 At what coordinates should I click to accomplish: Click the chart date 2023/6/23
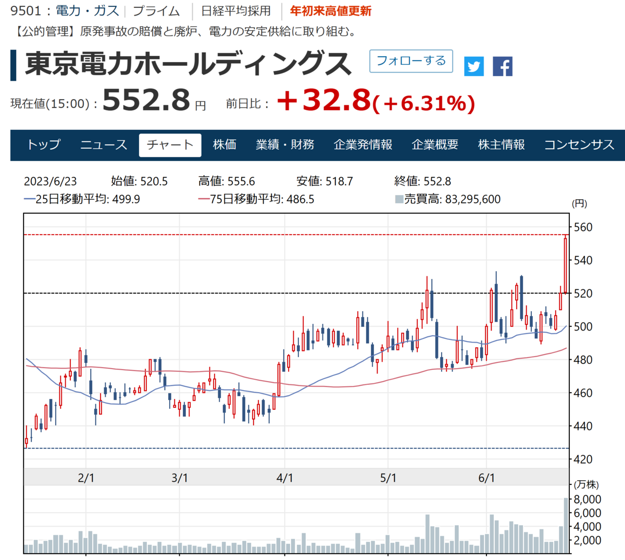50,181
